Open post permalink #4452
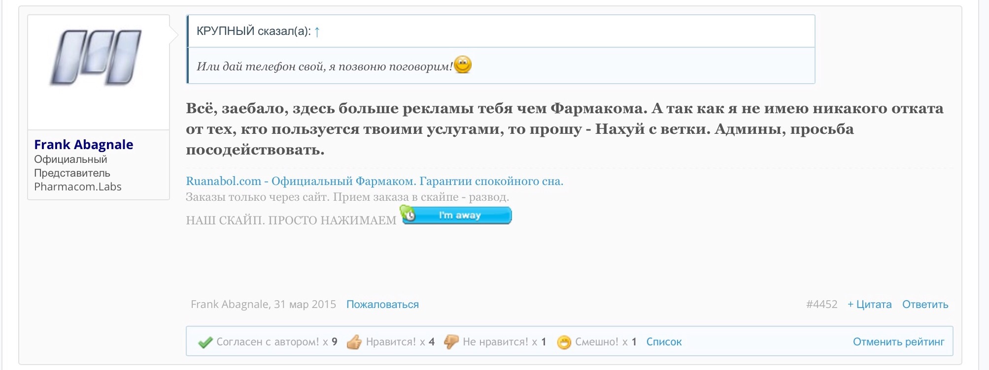The width and height of the screenshot is (989, 370). click(821, 305)
